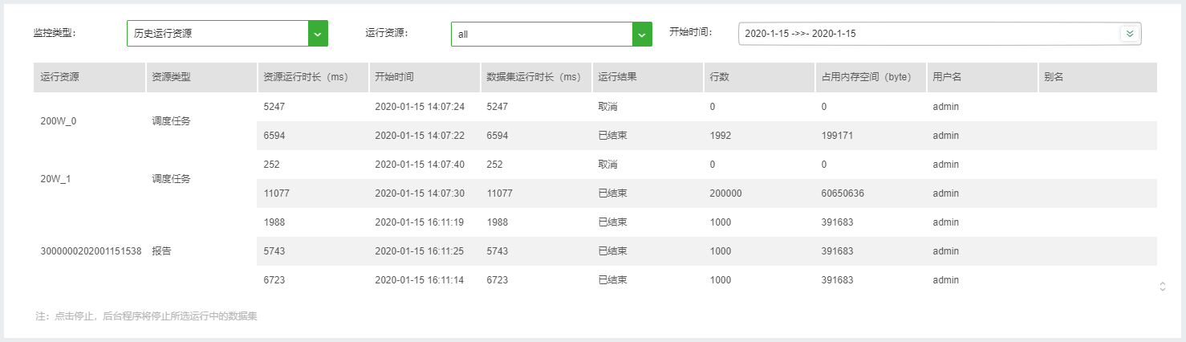Click the 报告 resource type cell
Image resolution: width=1186 pixels, height=342 pixels.
point(161,251)
